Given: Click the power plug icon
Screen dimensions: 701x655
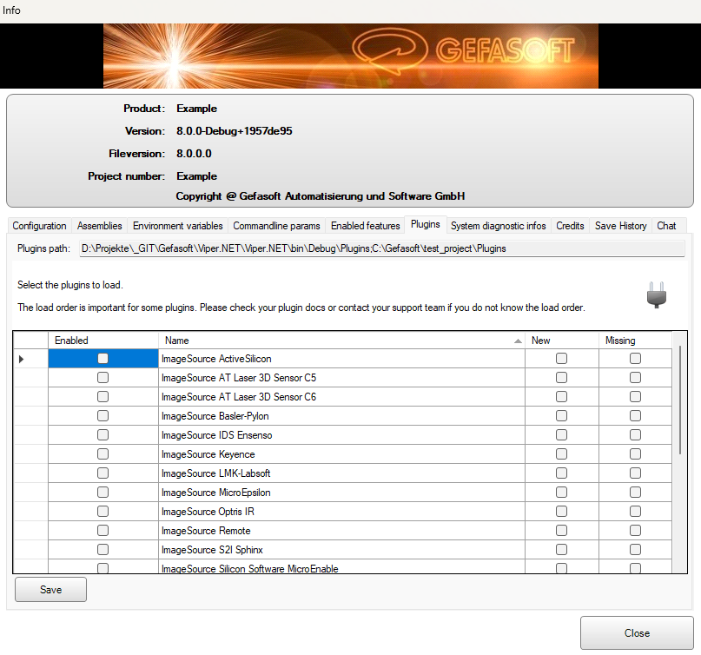Looking at the screenshot, I should point(657,295).
